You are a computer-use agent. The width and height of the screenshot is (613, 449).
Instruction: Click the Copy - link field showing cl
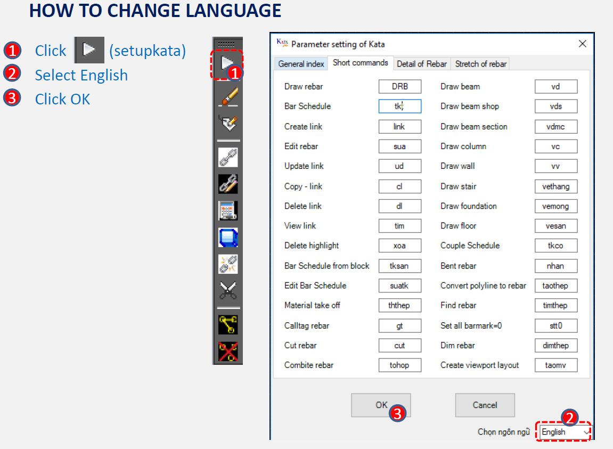399,186
